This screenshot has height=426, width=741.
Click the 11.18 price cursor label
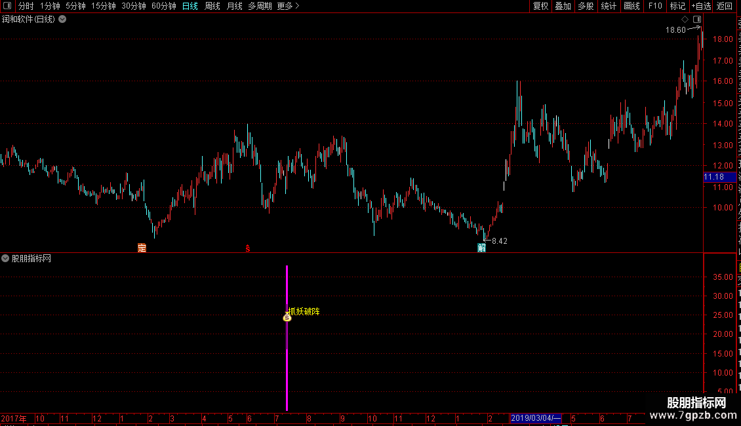(x=719, y=177)
